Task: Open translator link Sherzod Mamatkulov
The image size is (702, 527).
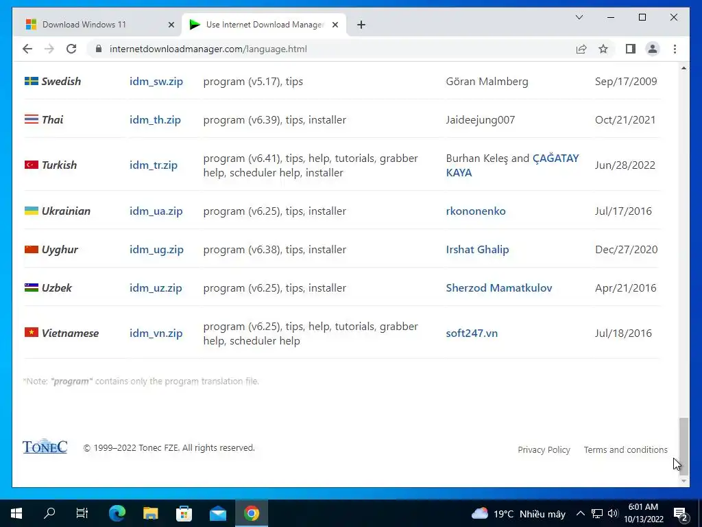Action: pyautogui.click(x=499, y=288)
